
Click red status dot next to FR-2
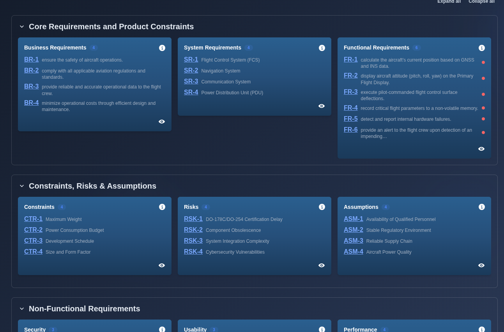click(483, 78)
